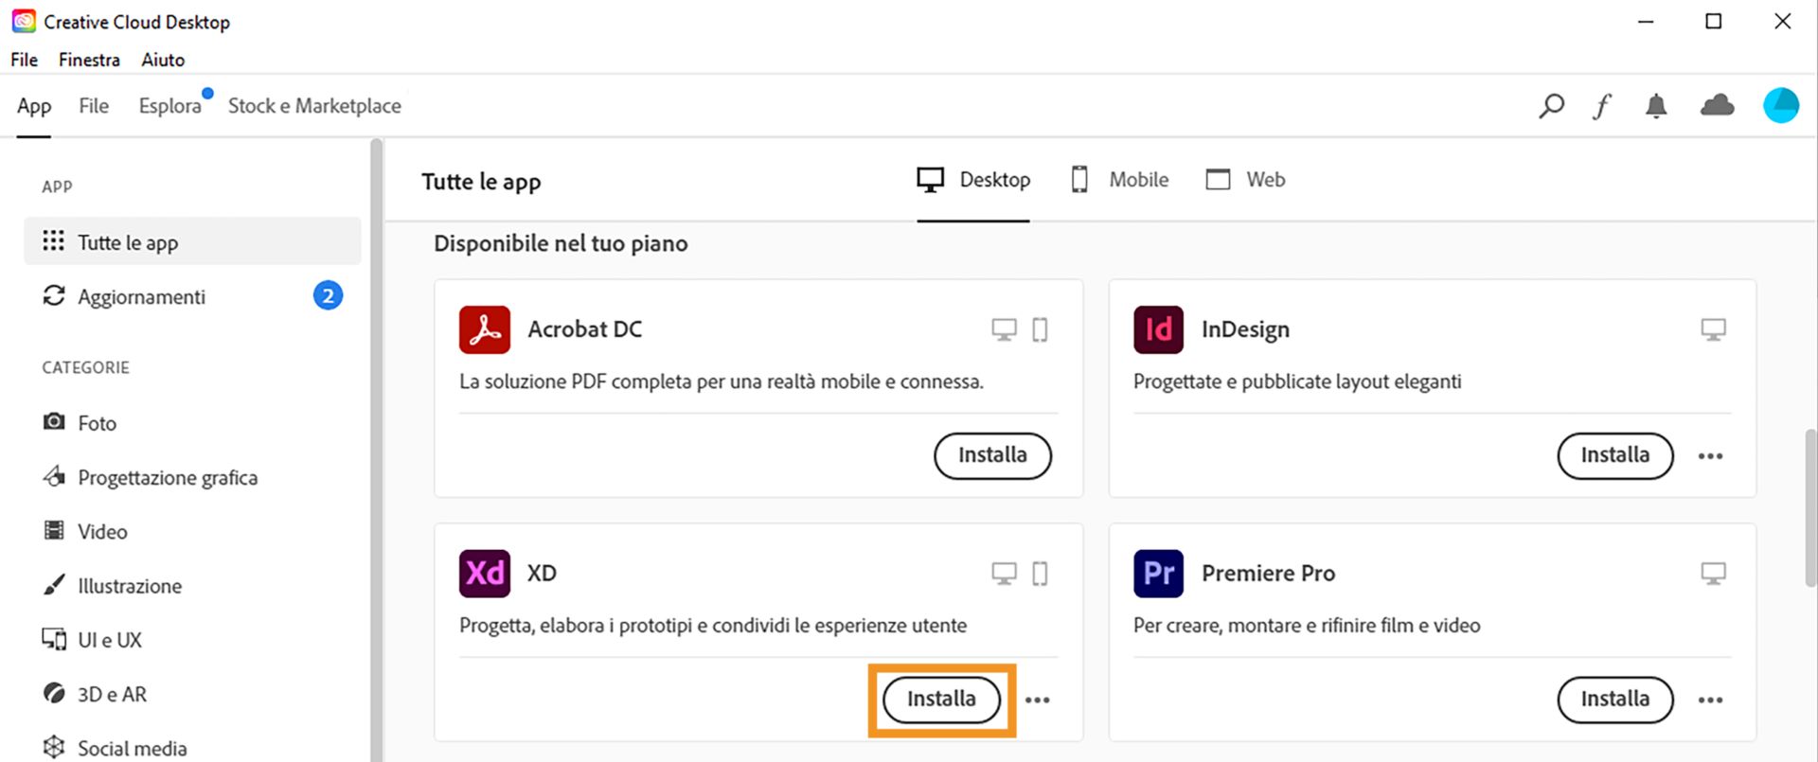This screenshot has width=1818, height=762.
Task: Open the 3D e AR category
Action: pos(95,694)
